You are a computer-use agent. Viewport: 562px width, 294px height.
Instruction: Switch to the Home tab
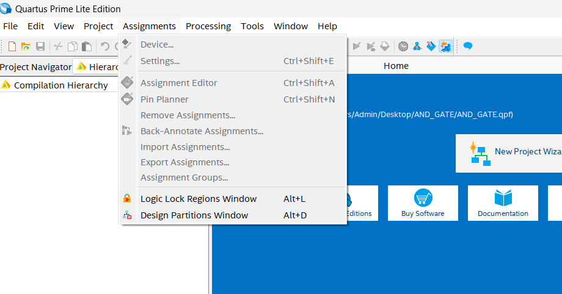pos(396,66)
